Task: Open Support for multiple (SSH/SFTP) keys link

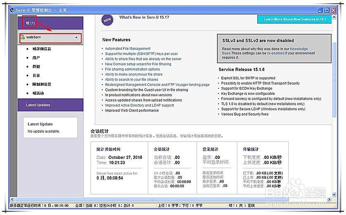Action: 141,54
